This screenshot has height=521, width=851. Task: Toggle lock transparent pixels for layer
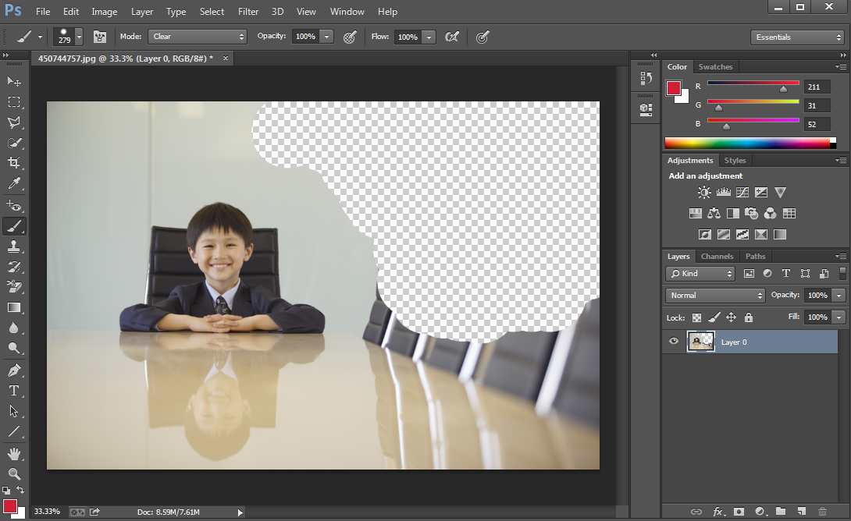[x=696, y=317]
